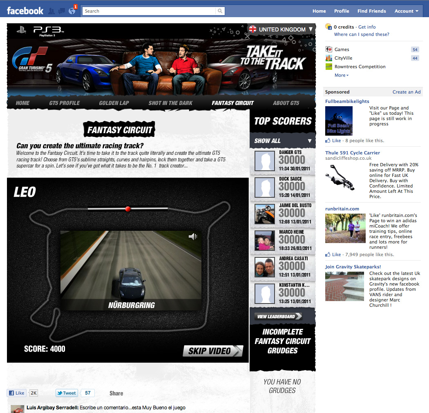Click the Nürburgring video preview
429x413 pixels.
coord(131,270)
